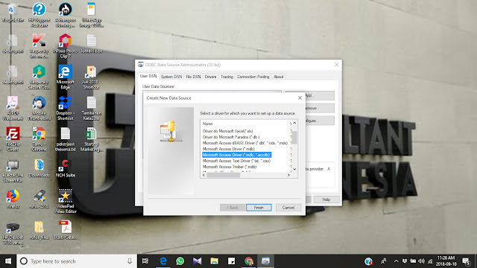Screen dimensions: 477x268
Task: Open the About tab
Action: click(x=278, y=77)
